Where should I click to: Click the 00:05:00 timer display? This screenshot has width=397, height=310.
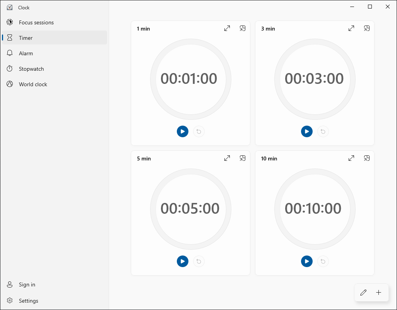190,209
